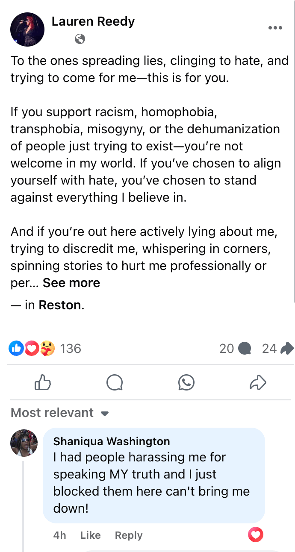View the 24 shares count
295x552 pixels.
pos(277,349)
